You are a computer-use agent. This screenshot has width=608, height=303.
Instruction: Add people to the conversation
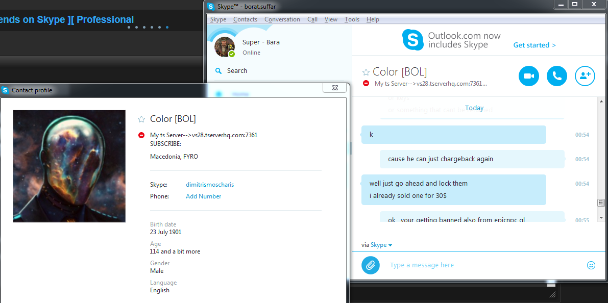pos(585,76)
